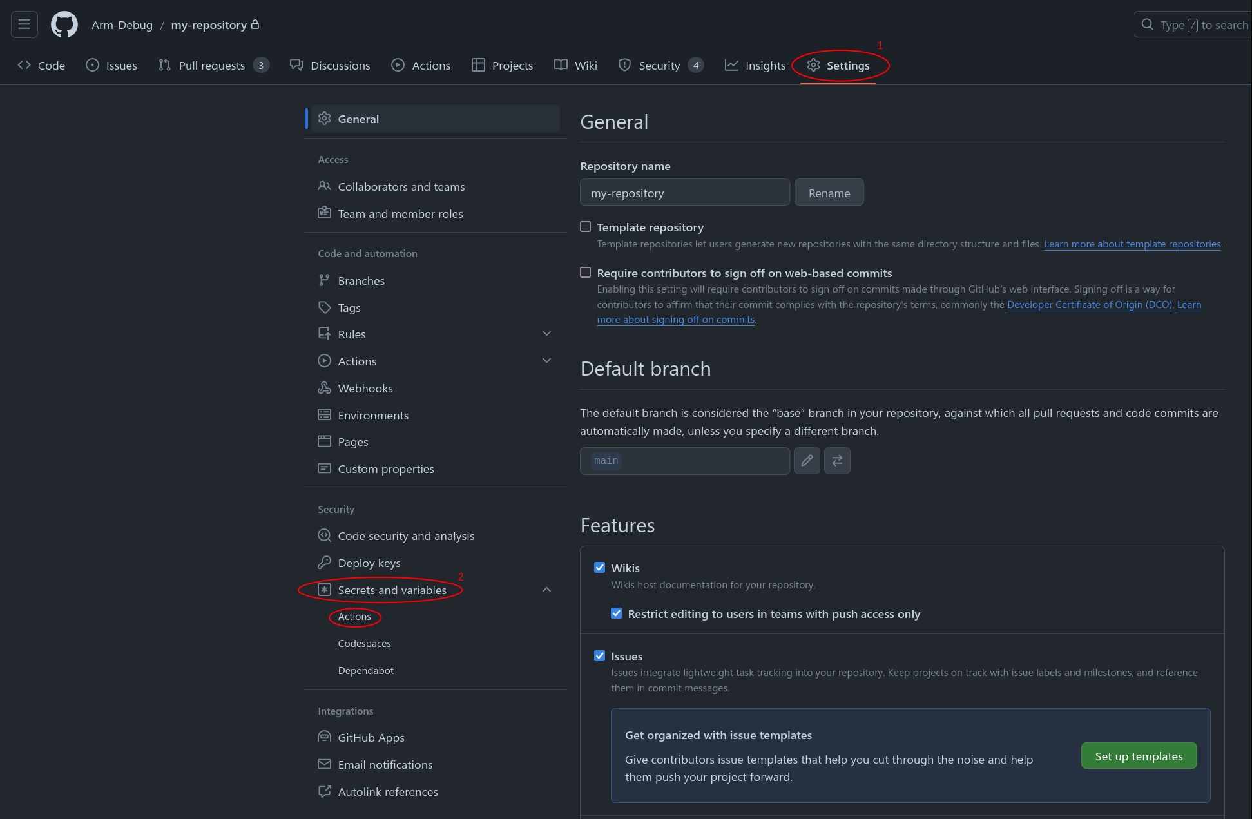
Task: Click the Branches icon in sidebar
Action: (324, 280)
